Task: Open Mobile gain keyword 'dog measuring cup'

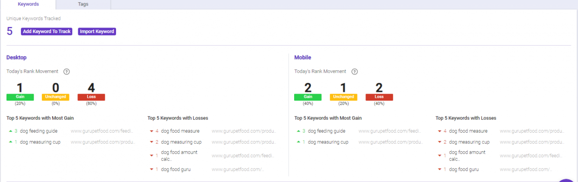Action: tap(328, 142)
